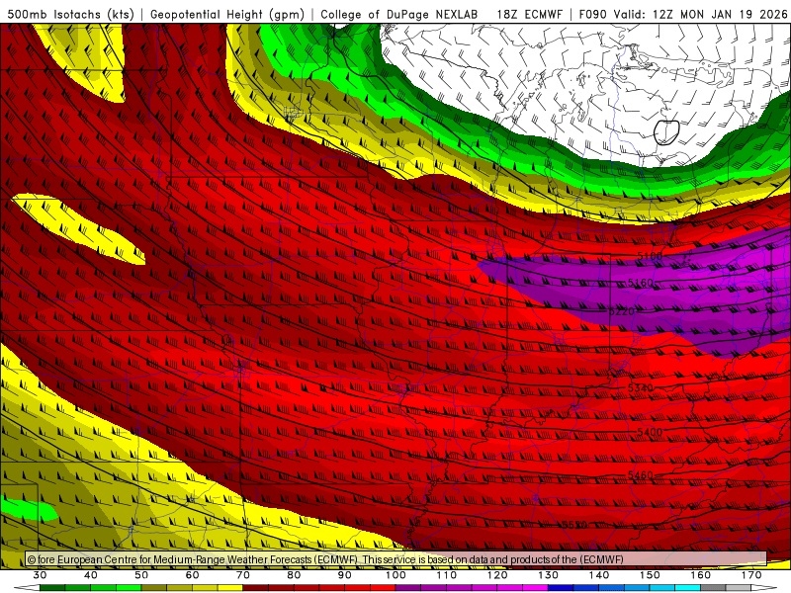Click the 5460 height contour label
Viewport: 791px width, 593px height.
[640, 475]
